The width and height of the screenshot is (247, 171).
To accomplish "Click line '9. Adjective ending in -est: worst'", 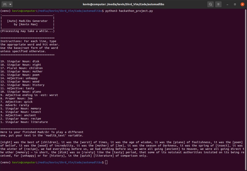I will [29, 95].
